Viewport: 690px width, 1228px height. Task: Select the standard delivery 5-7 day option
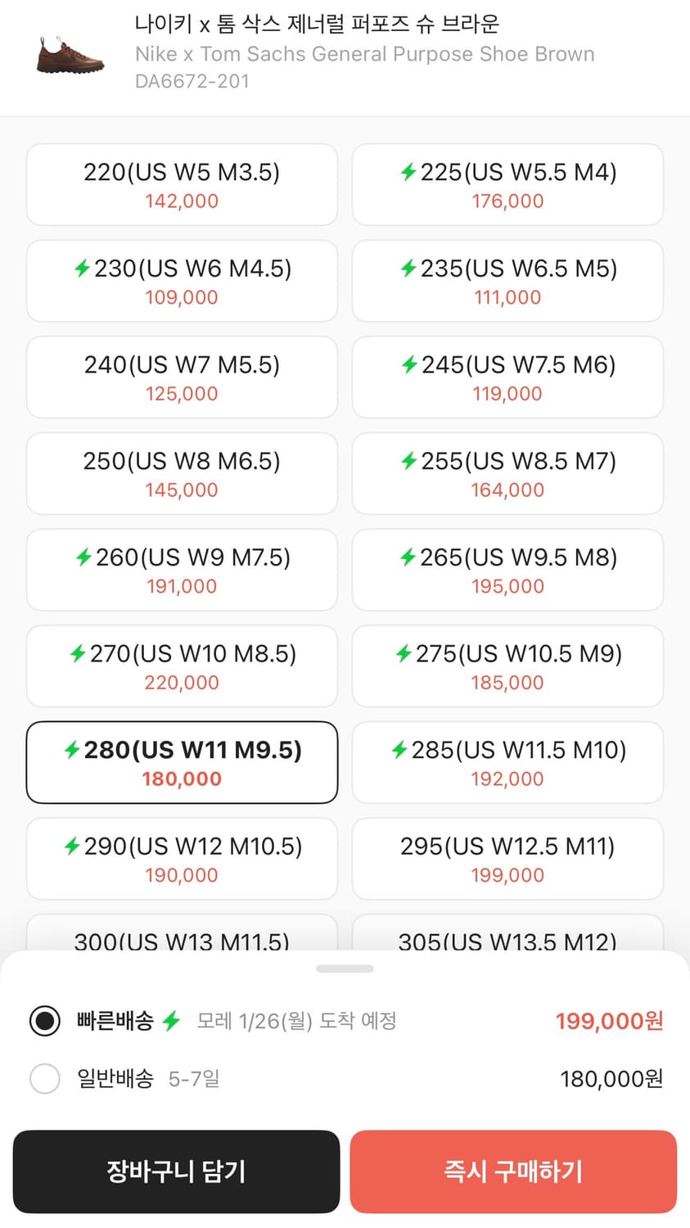click(45, 1078)
